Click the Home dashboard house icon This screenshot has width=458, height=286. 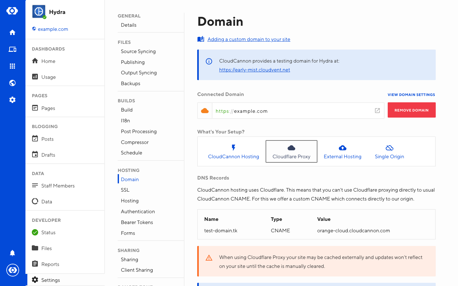(35, 61)
